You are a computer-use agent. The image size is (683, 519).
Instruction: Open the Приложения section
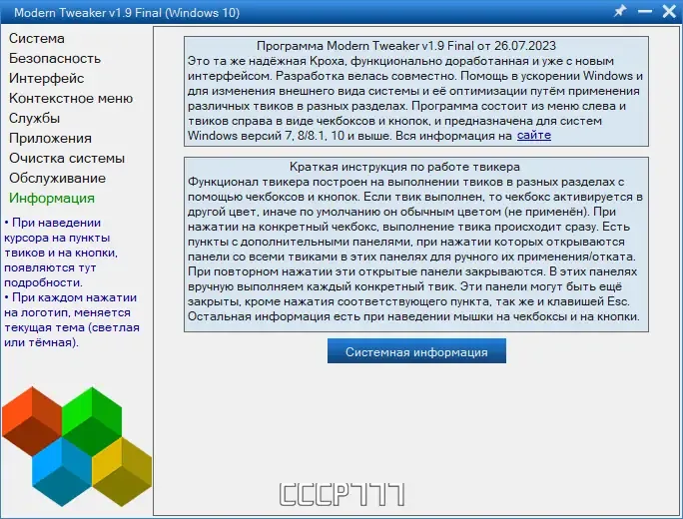51,139
